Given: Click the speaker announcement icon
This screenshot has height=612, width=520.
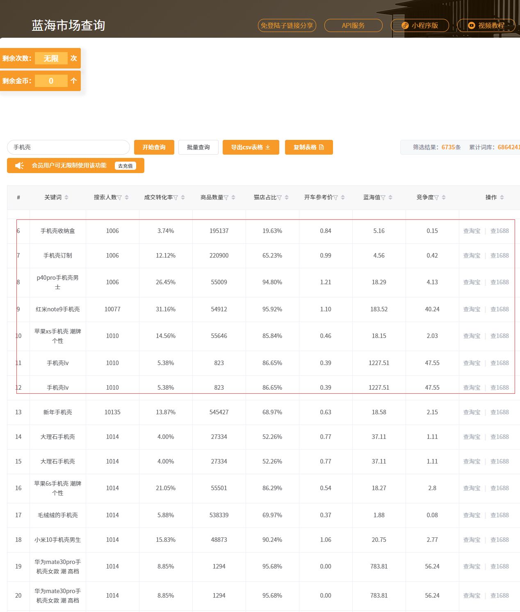Looking at the screenshot, I should click(x=19, y=165).
